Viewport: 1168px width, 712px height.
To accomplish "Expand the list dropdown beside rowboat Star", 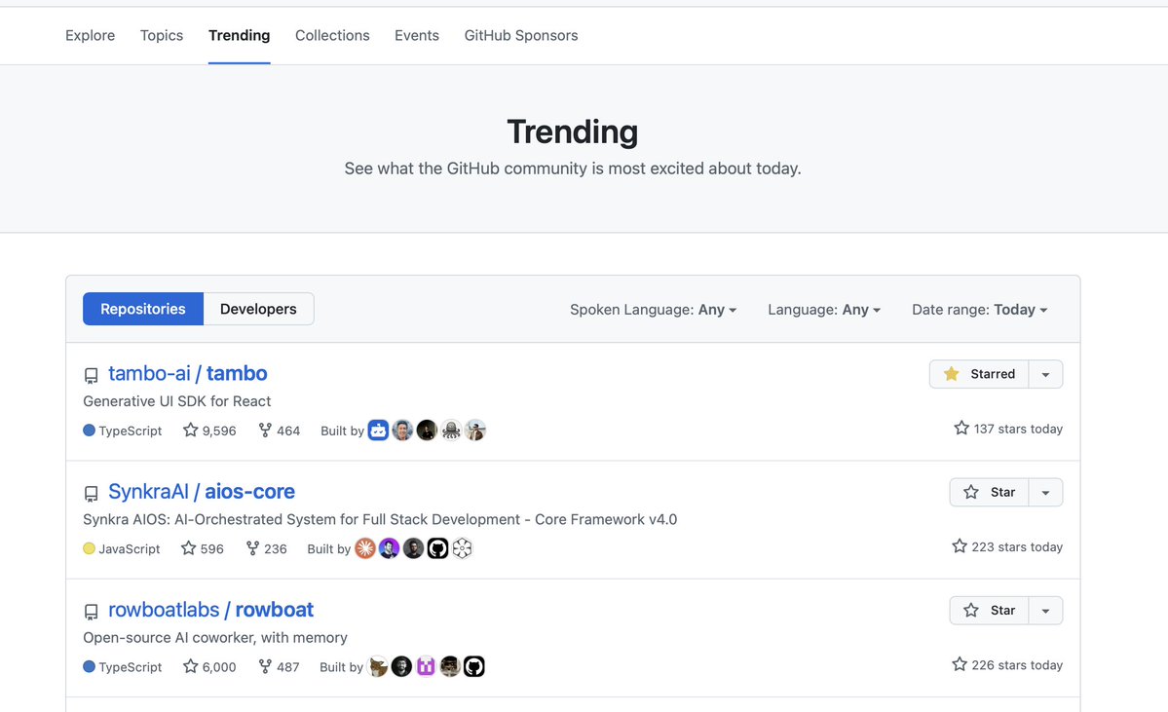I will (1046, 611).
